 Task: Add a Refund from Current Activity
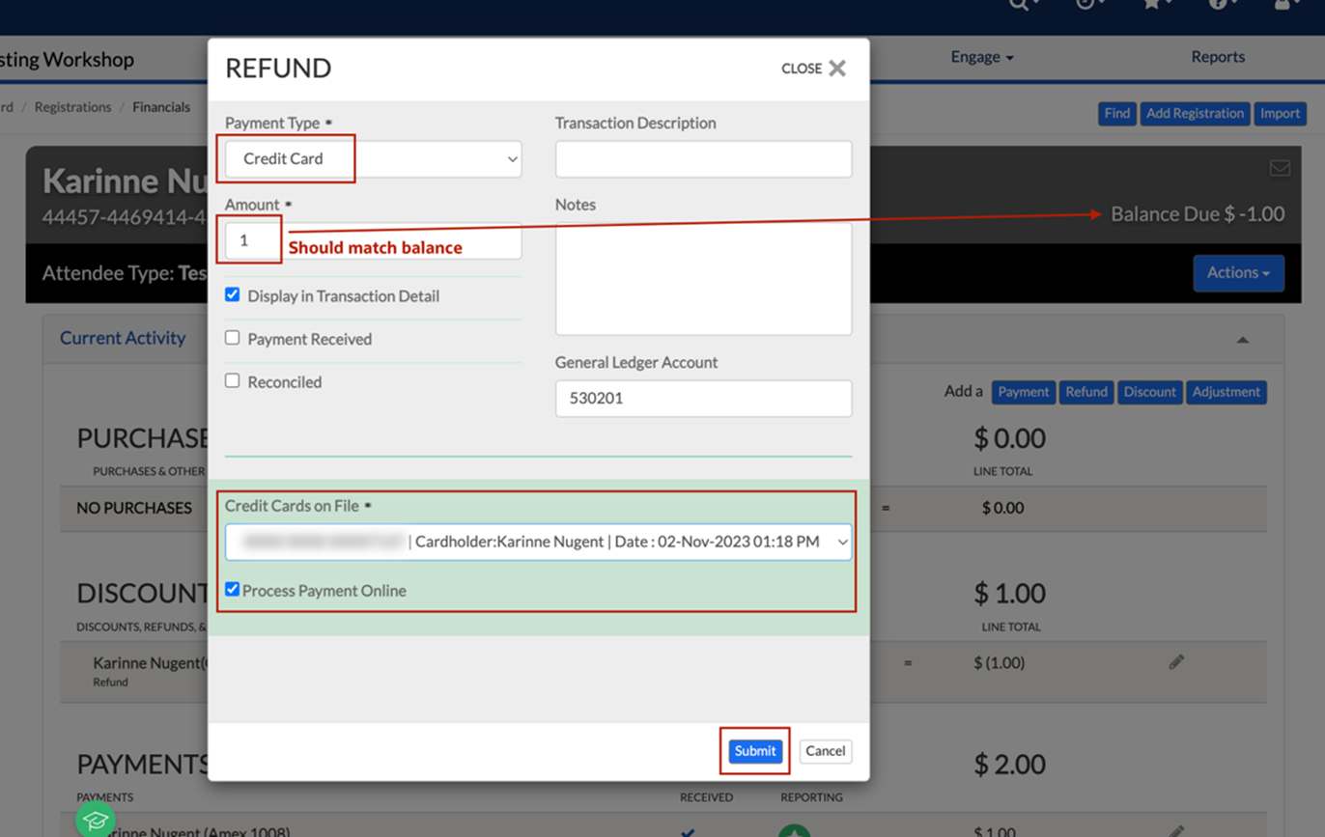[1086, 392]
